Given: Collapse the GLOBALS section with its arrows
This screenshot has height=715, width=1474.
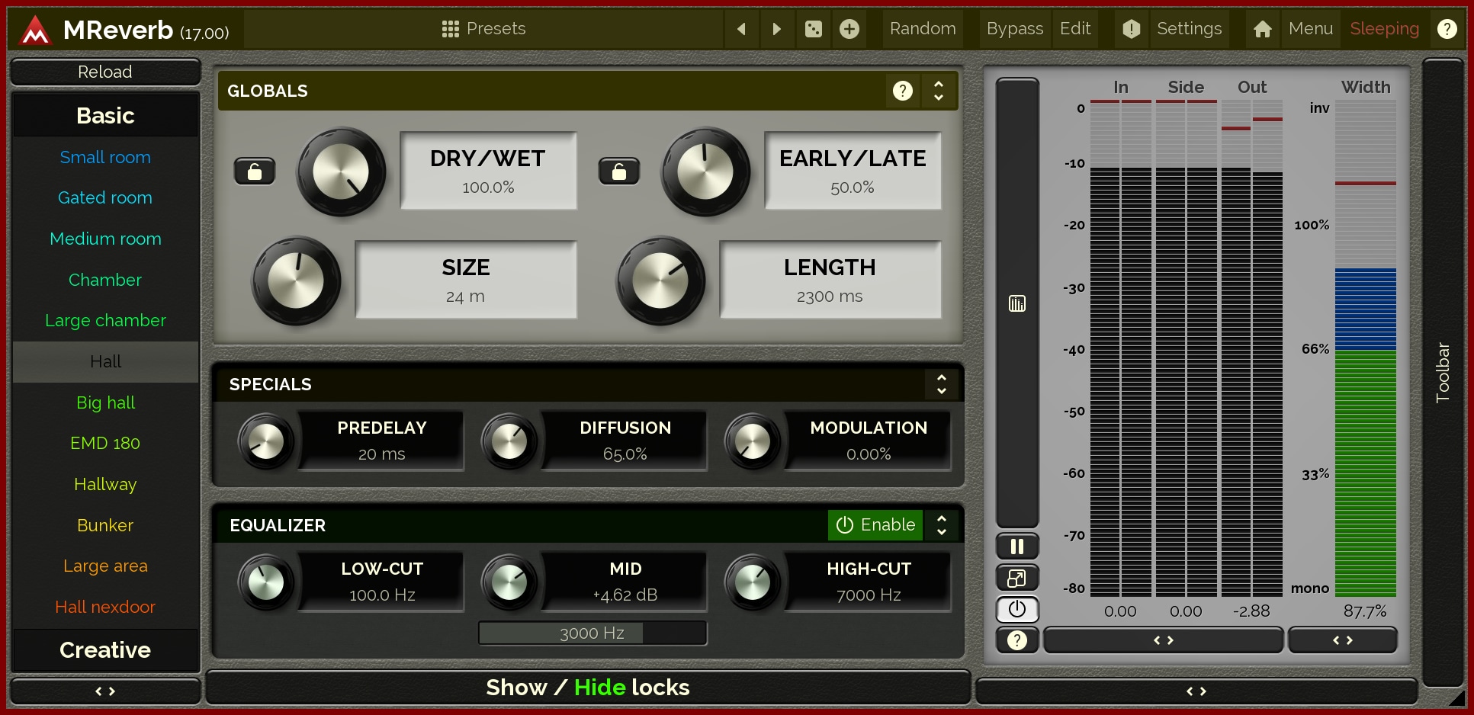Looking at the screenshot, I should tap(939, 91).
